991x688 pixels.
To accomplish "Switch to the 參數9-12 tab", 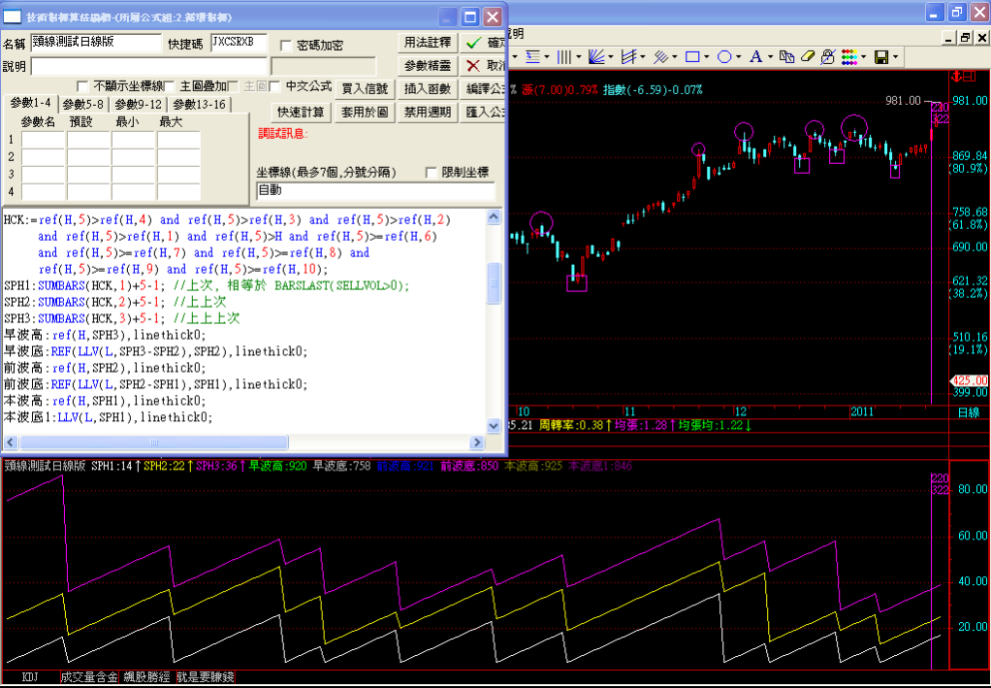I will 139,104.
